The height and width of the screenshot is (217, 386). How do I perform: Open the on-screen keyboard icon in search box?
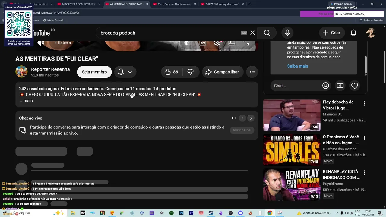(x=244, y=33)
